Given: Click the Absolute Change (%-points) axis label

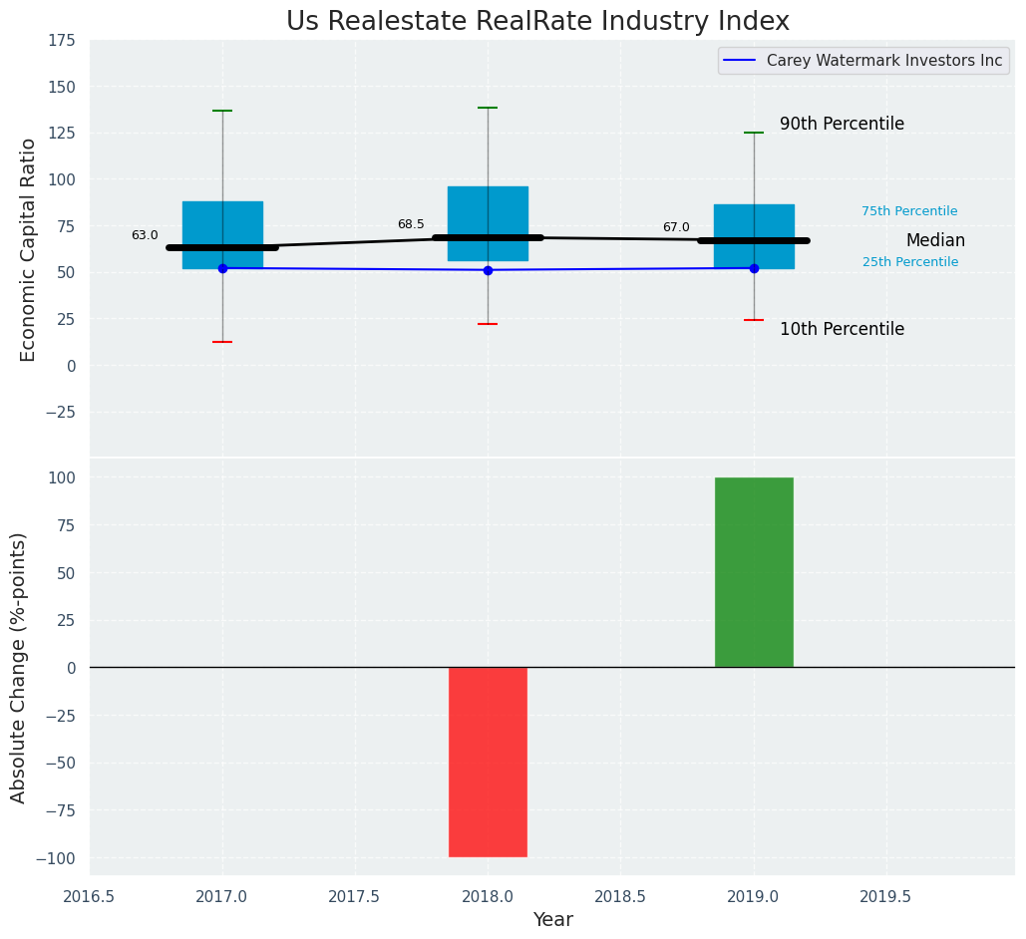Looking at the screenshot, I should point(19,667).
